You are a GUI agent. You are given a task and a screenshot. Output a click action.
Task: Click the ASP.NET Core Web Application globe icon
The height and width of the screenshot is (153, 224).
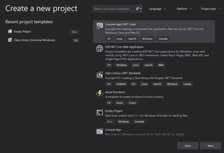pyautogui.click(x=100, y=49)
